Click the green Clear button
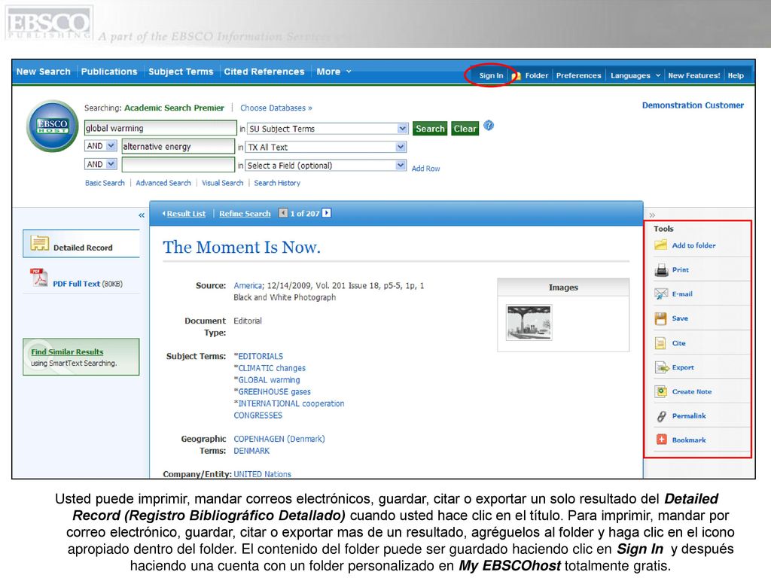This screenshot has width=771, height=578. click(465, 129)
